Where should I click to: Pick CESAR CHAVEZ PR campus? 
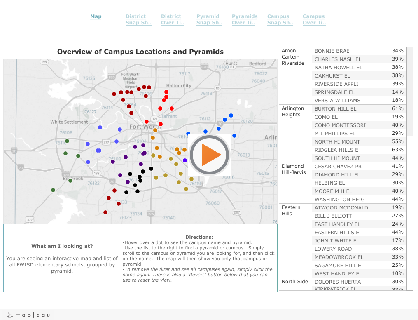(338, 167)
